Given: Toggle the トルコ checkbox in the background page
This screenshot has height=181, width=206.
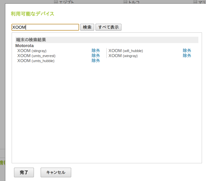Looking at the screenshot, I should click(125, 2).
